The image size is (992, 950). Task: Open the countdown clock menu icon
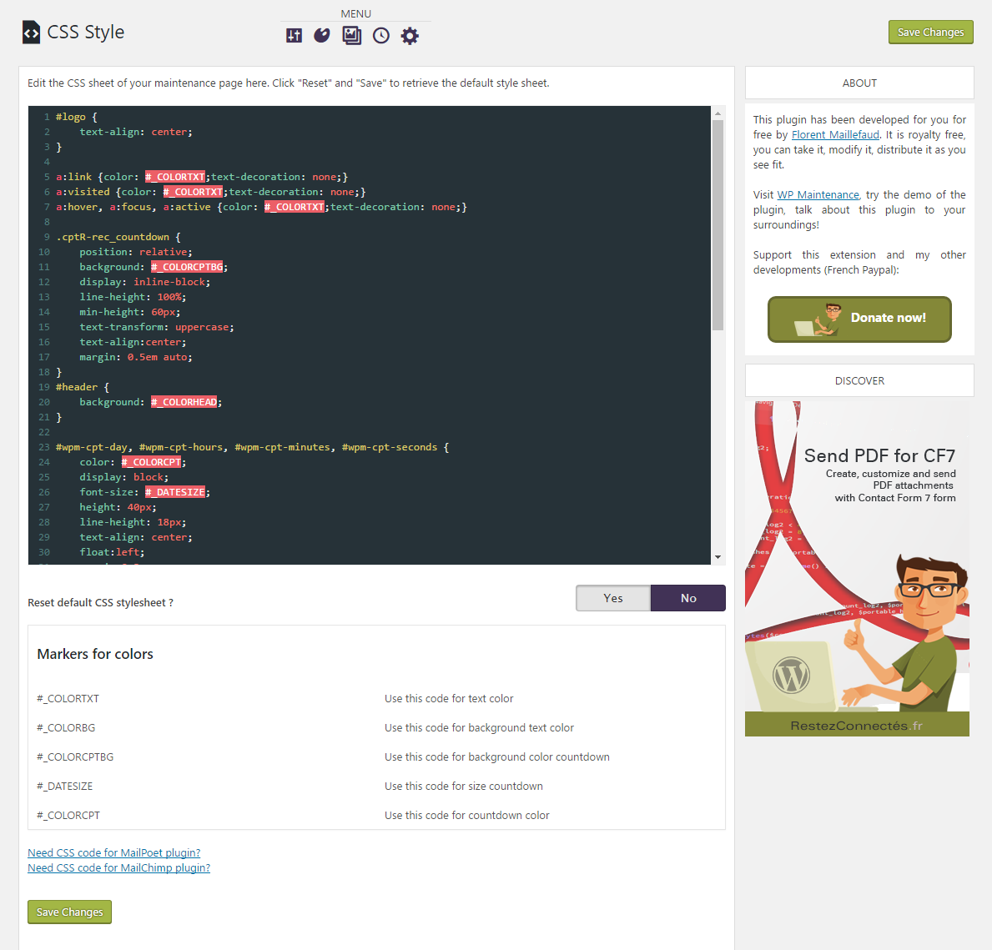pos(380,35)
